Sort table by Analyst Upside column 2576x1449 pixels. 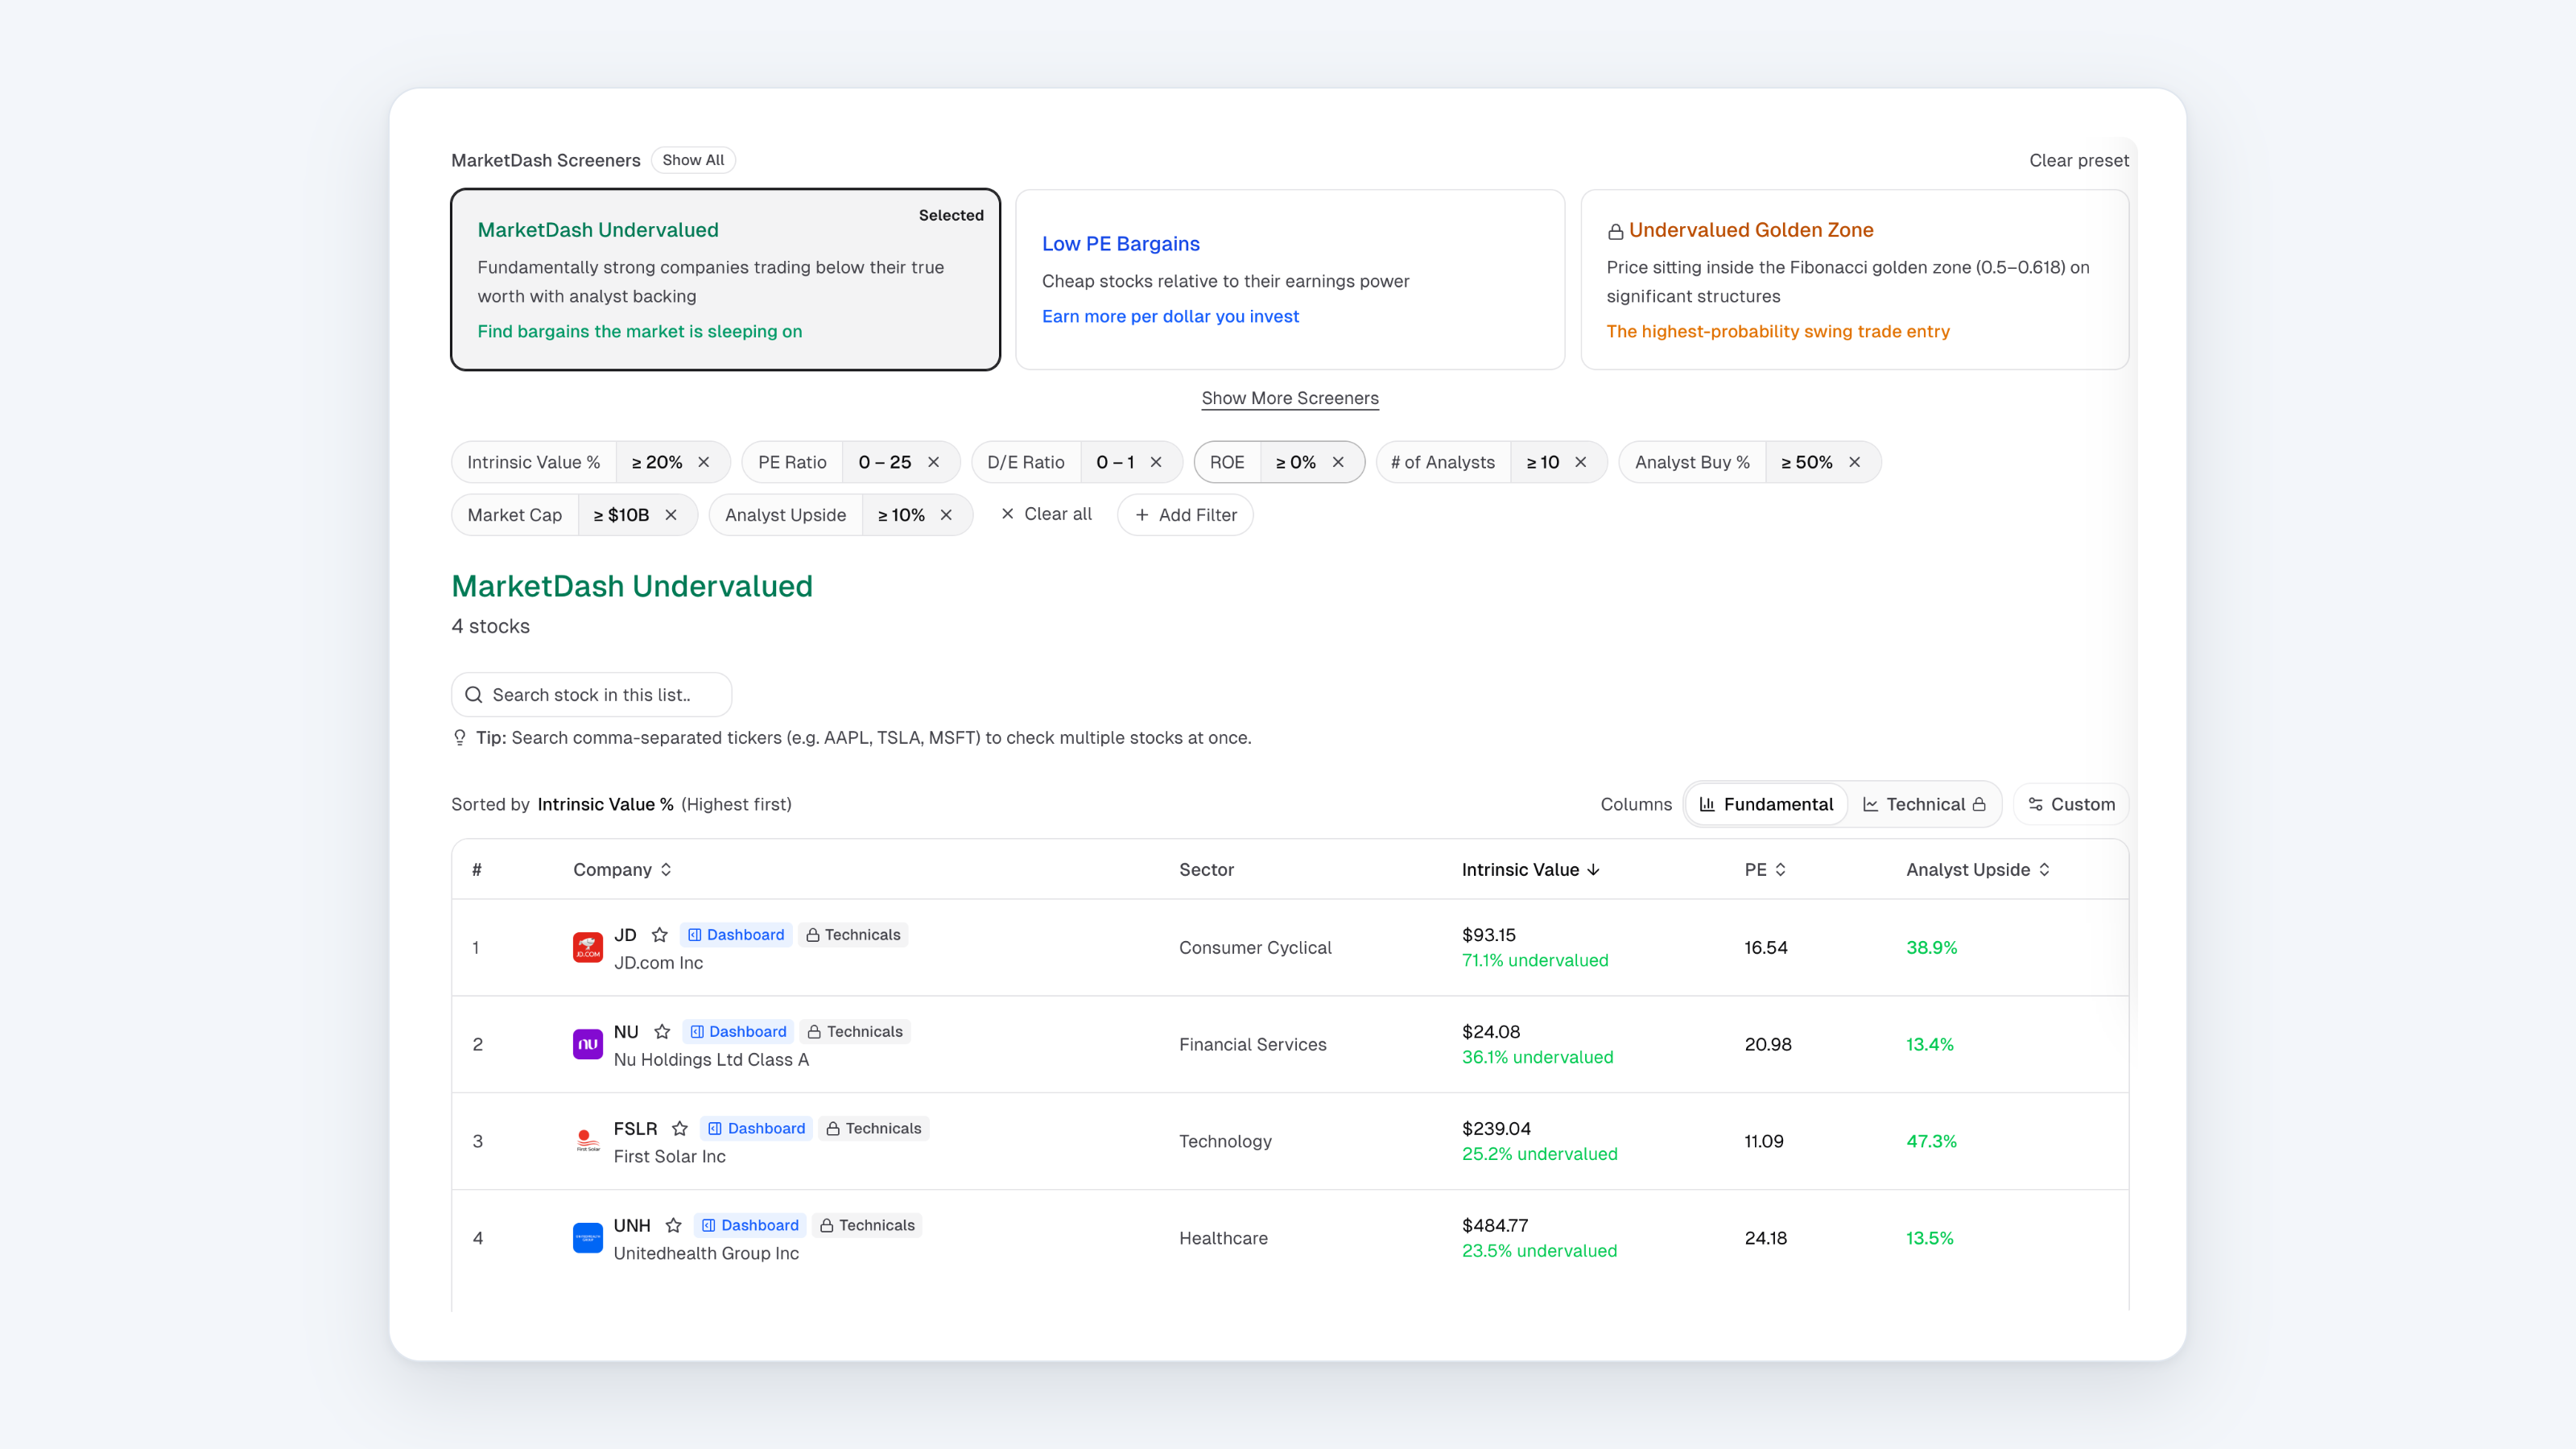tap(1978, 870)
